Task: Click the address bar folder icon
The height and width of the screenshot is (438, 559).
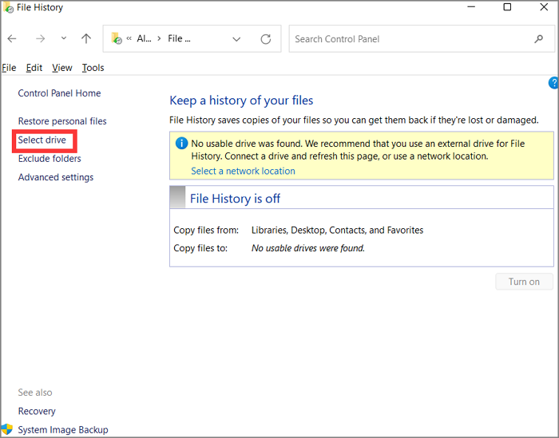Action: (x=117, y=38)
